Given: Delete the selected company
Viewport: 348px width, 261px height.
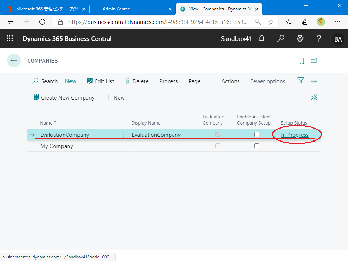Looking at the screenshot, I should click(x=137, y=81).
